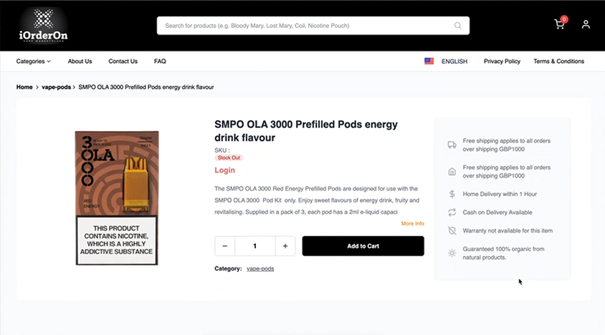Click the delivery truck shipping icon
Viewport: 605px width, 335px height.
(x=452, y=145)
